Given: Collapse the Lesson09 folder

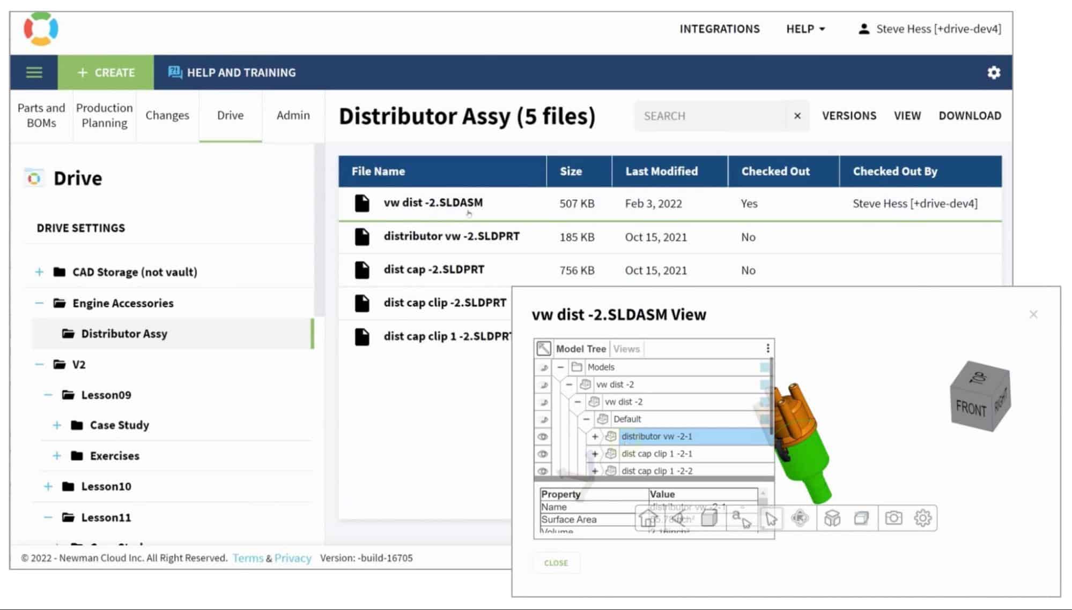Looking at the screenshot, I should pos(48,395).
